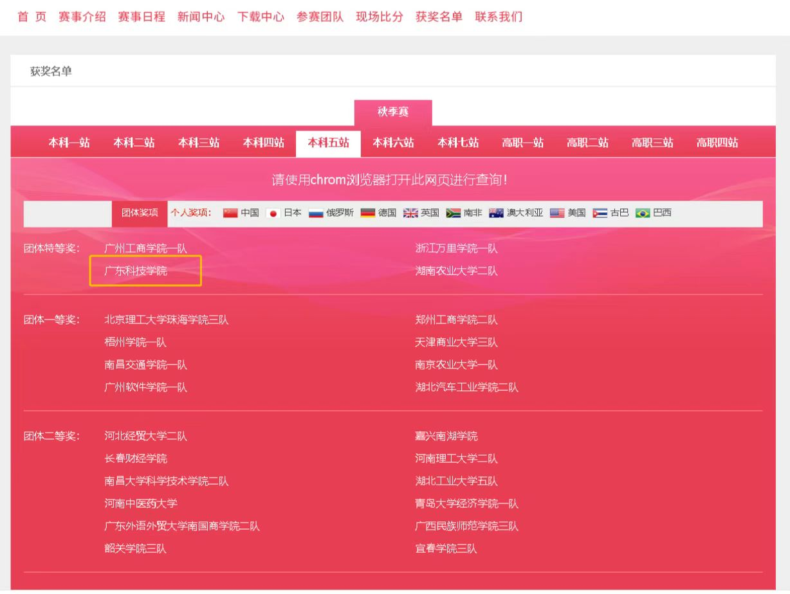The height and width of the screenshot is (594, 790).
Task: Click 南京农业大学一队 team name
Action: click(x=456, y=364)
